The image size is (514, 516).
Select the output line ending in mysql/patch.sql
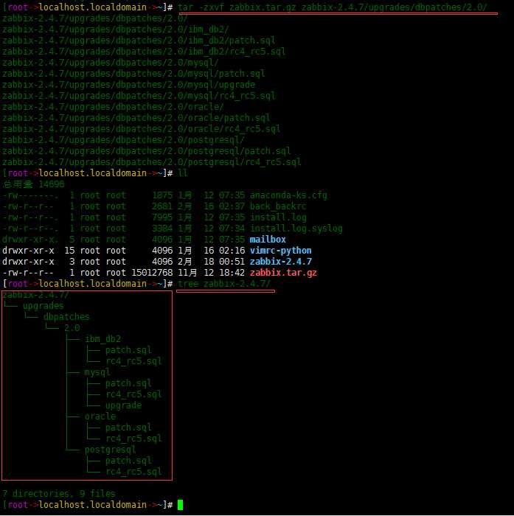[x=133, y=74]
